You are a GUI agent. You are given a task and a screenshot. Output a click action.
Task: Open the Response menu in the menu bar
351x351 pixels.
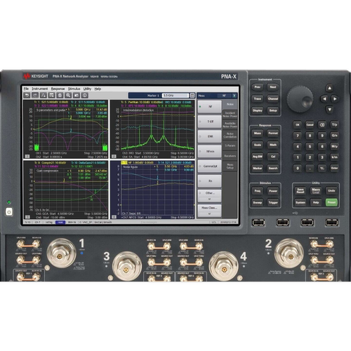click(x=58, y=88)
